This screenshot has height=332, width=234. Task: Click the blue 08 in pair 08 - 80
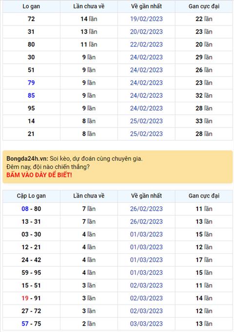tap(25, 209)
